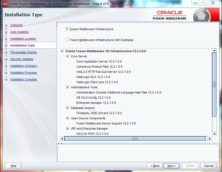Click the Oracle installer icon in title bar
Viewport: 222px width, 172px height.
(5, 4)
